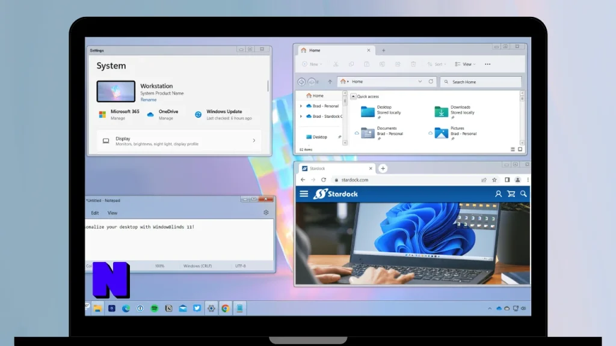
Task: Click the Copy icon in File Explorer toolbar
Action: [x=351, y=64]
